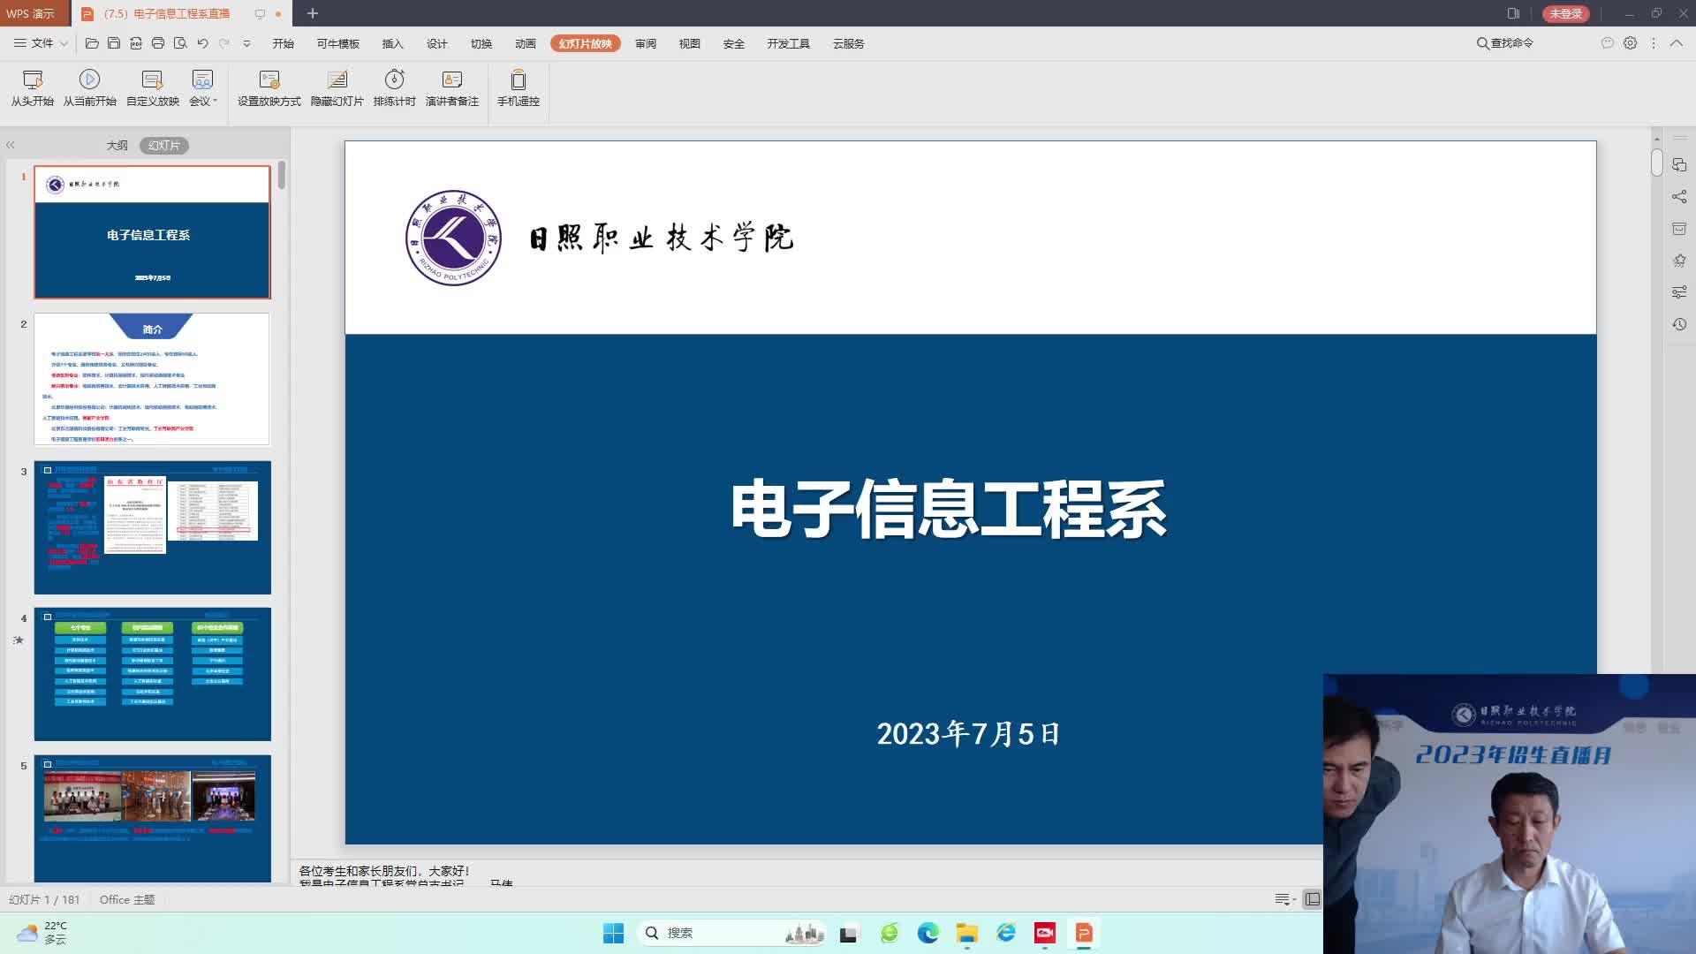Open custom slideshow (自定义放映)
The width and height of the screenshot is (1696, 954).
[153, 88]
